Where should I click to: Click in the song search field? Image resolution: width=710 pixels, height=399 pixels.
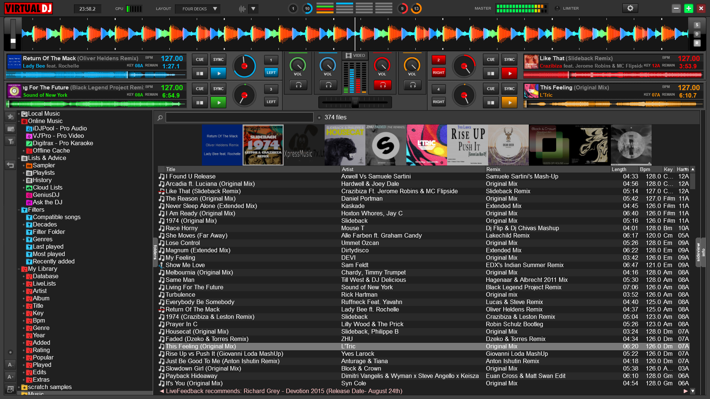(240, 117)
